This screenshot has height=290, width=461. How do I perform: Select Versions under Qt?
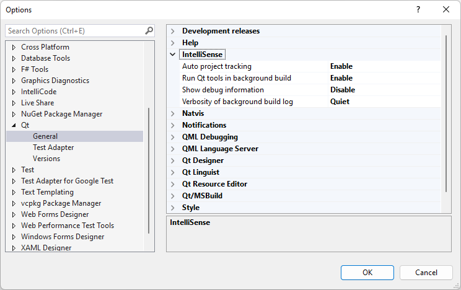(46, 159)
